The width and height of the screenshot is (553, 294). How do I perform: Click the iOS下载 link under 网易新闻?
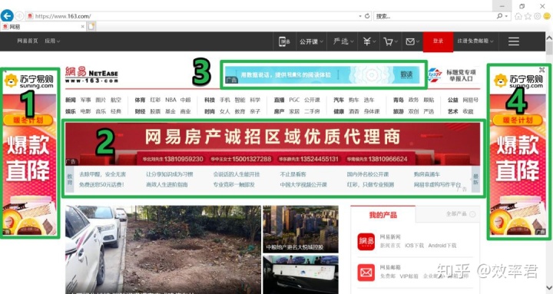pyautogui.click(x=414, y=246)
